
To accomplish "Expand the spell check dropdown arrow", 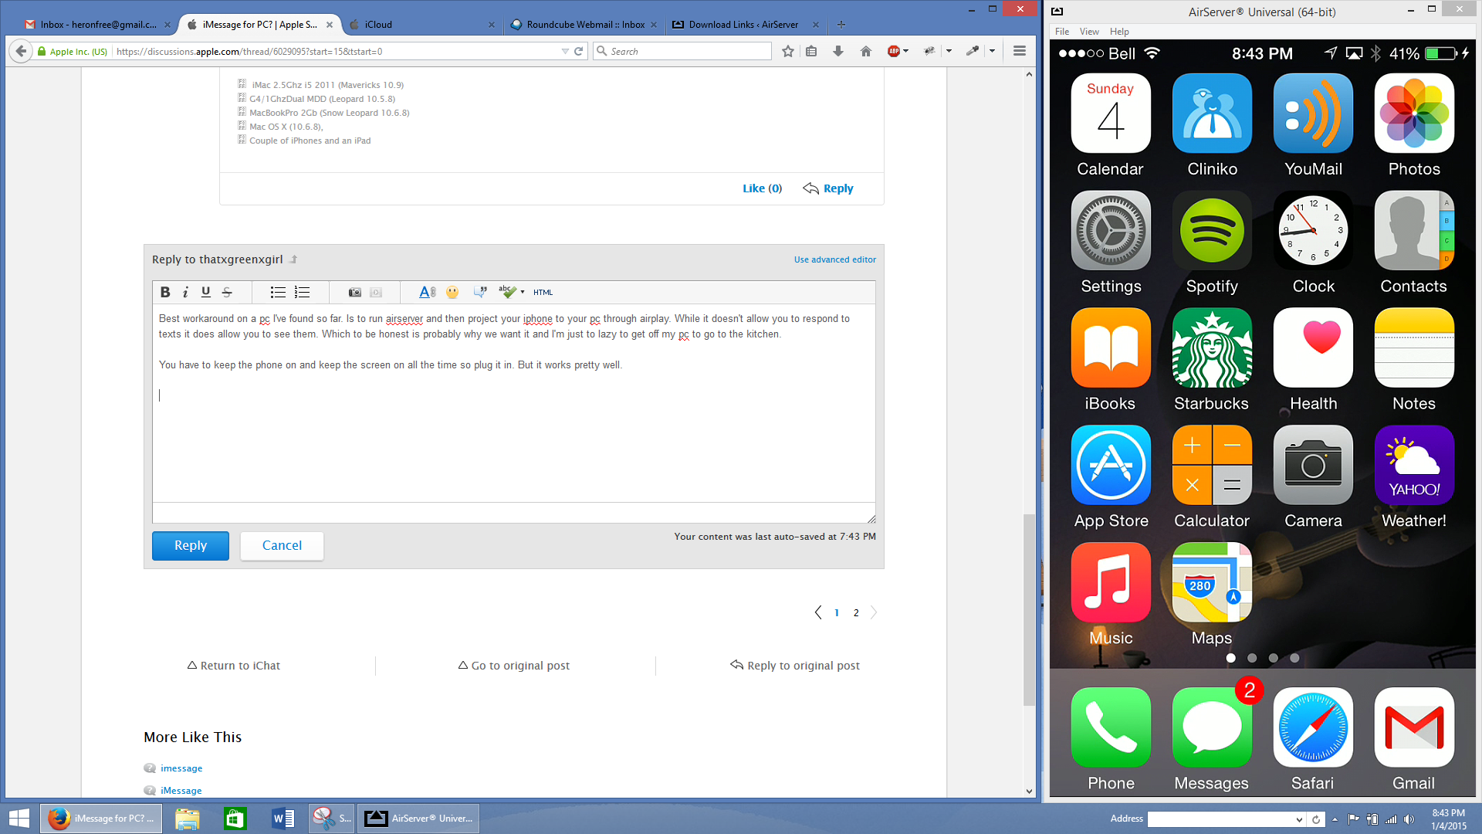I will click(523, 292).
